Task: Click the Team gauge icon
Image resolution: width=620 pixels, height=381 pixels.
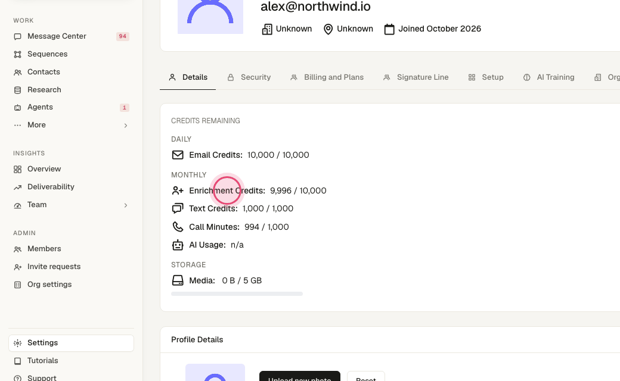Action: pyautogui.click(x=17, y=205)
